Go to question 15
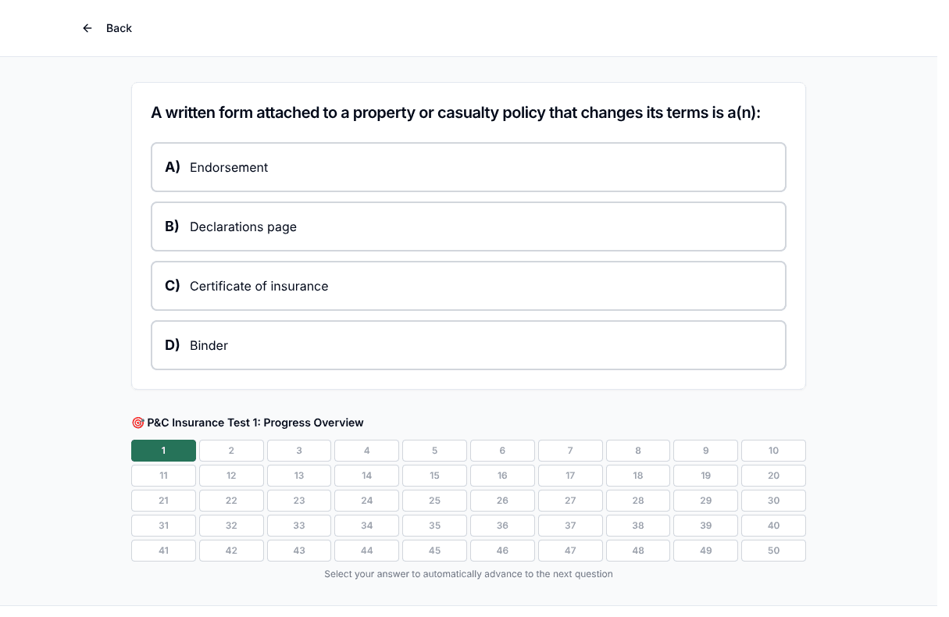Viewport: 949px width, 617px height. point(434,476)
